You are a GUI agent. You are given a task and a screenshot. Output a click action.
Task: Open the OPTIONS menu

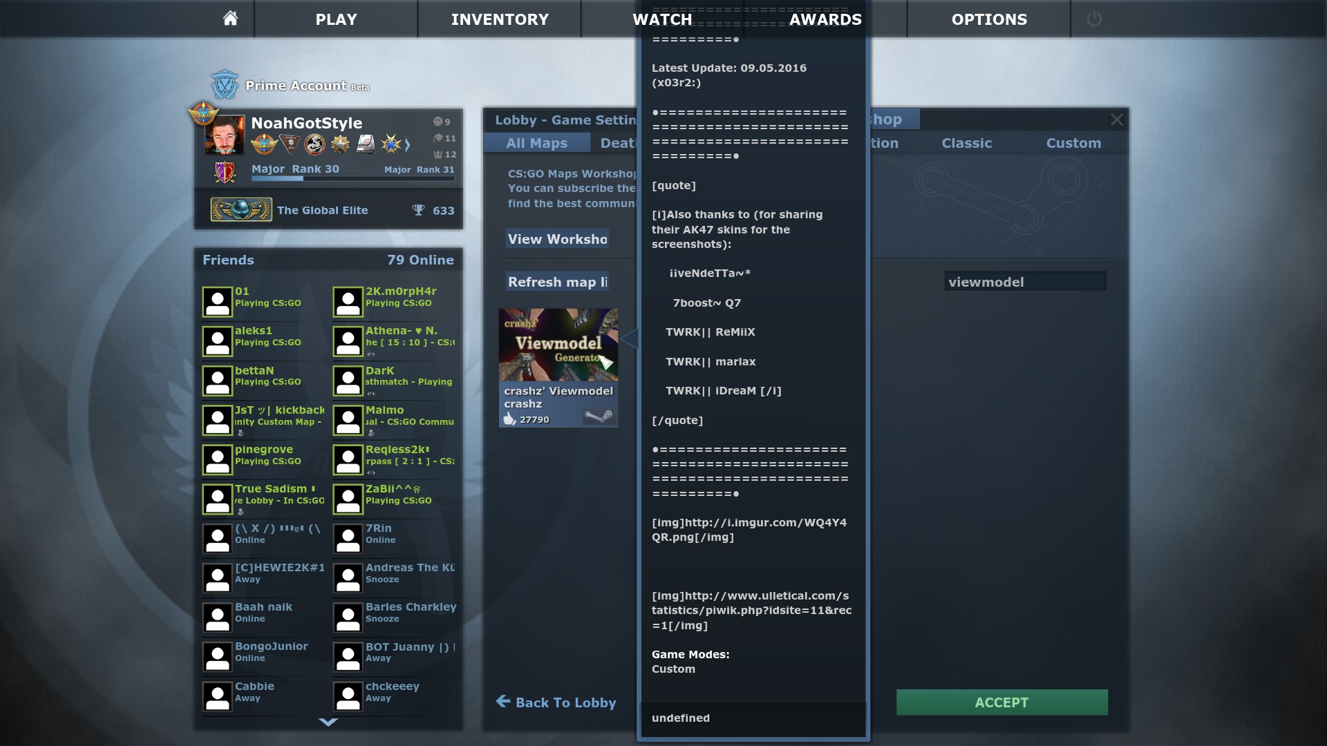tap(989, 19)
